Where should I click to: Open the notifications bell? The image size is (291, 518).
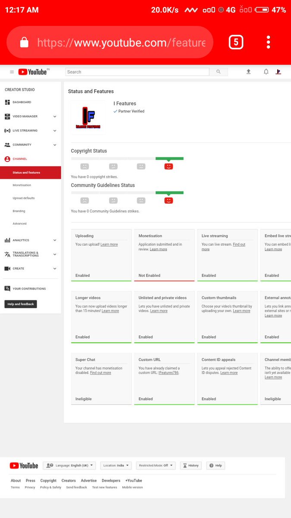pos(266,72)
